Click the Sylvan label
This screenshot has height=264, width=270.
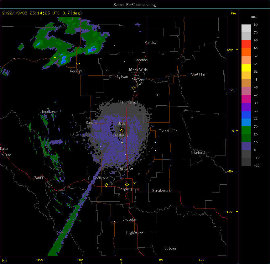tap(122, 77)
